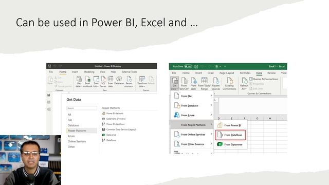Viewport: 329px width, 185px height.
Task: Open Get Data dropdown in Excel
Action: (x=175, y=84)
